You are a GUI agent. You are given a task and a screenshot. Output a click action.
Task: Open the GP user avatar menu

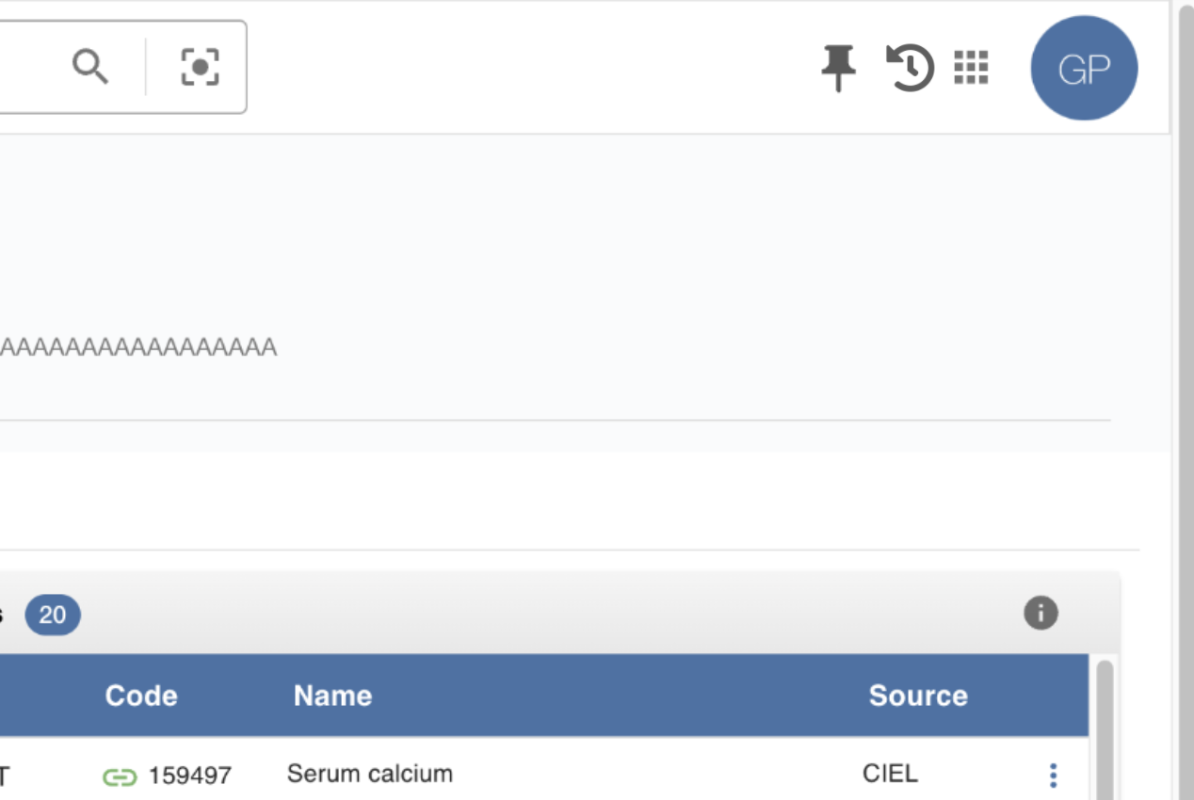pos(1084,67)
